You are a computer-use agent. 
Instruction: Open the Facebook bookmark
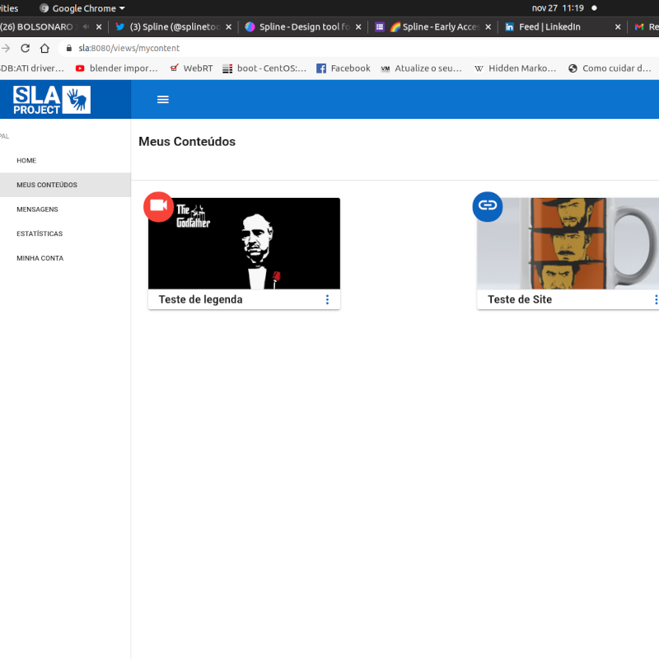click(344, 68)
